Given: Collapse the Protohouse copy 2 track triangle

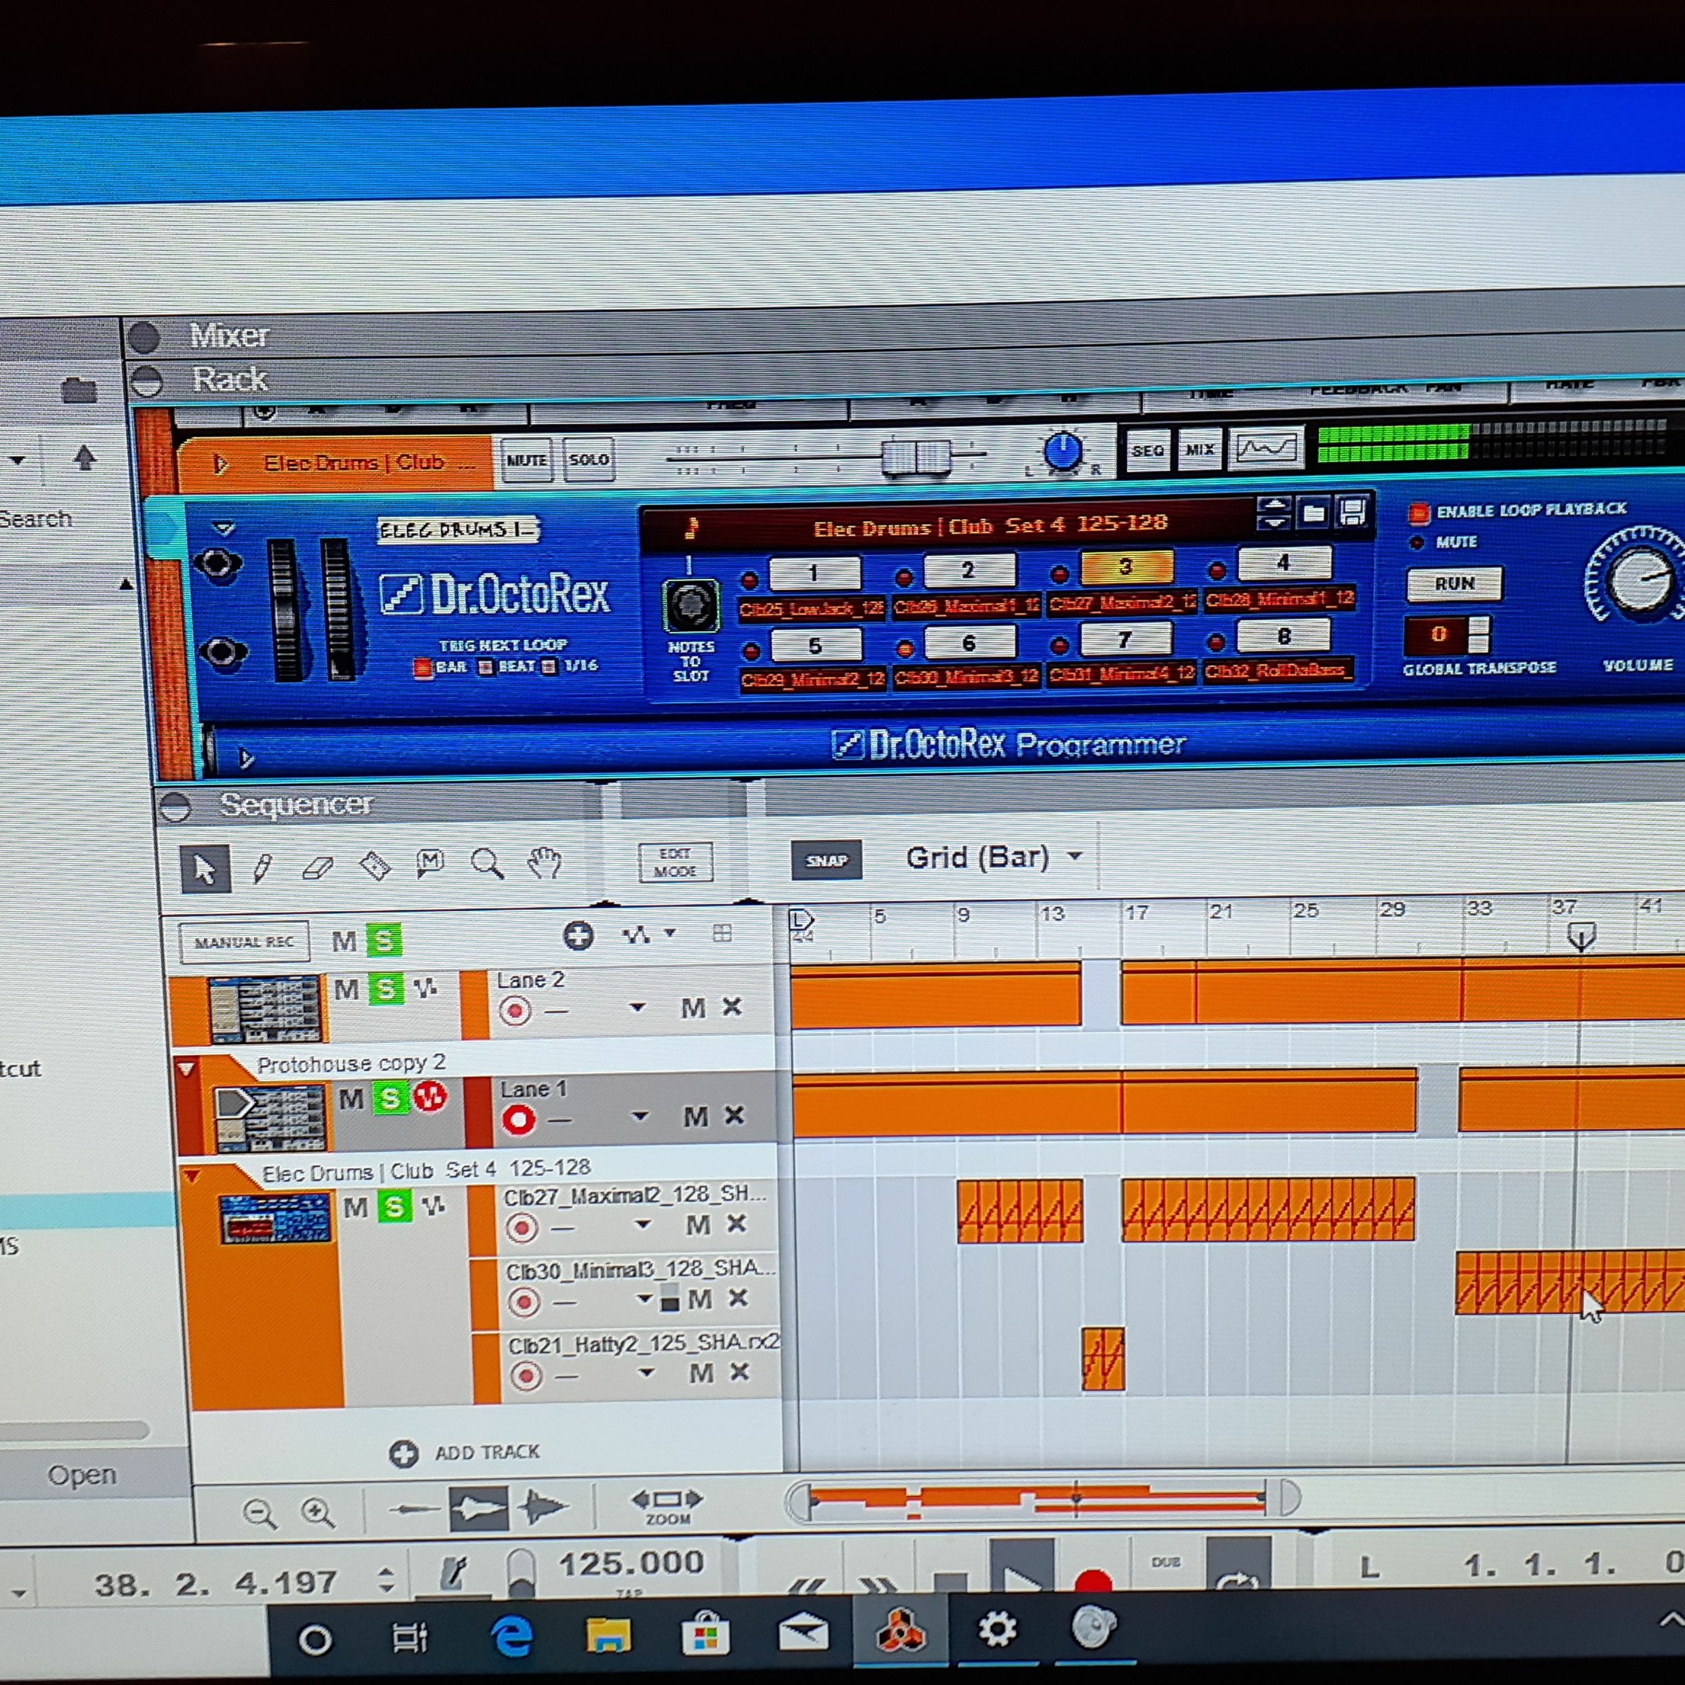Looking at the screenshot, I should [x=186, y=1068].
